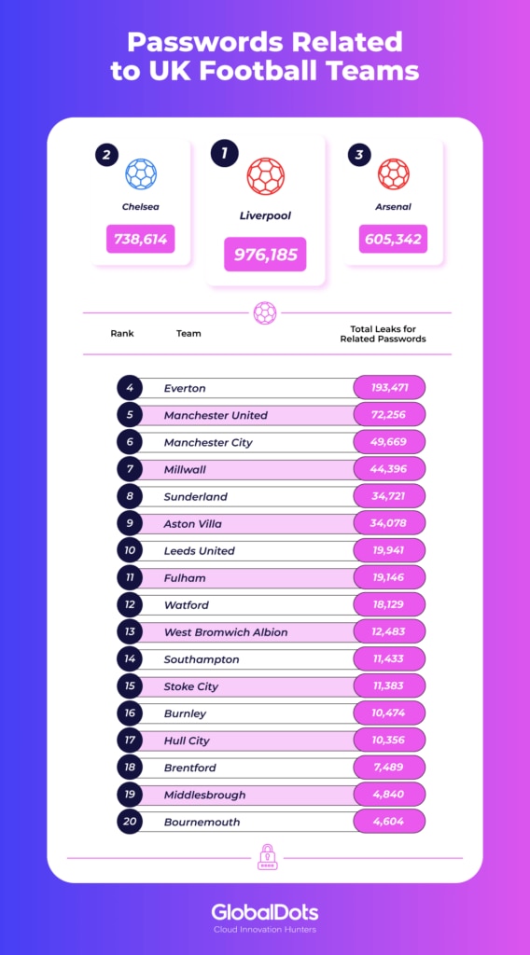Image resolution: width=530 pixels, height=955 pixels.
Task: Click the GlobalDots logo
Action: [265, 919]
